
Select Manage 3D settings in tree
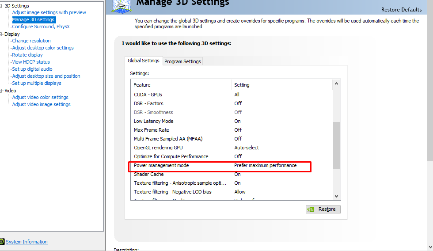pos(33,19)
